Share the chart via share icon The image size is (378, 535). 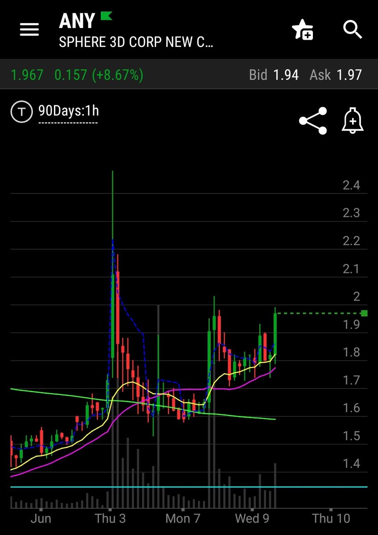pos(313,120)
